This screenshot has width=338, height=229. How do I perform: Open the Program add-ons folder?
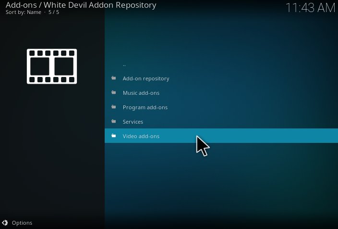pyautogui.click(x=221, y=107)
